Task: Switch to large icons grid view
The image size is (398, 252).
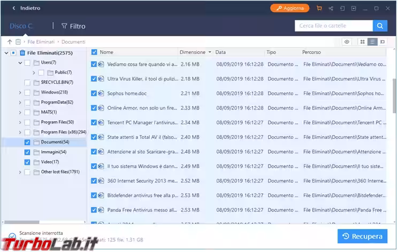Action: 362,42
